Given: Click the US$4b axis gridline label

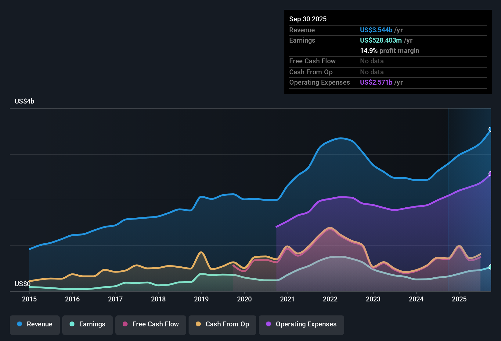Looking at the screenshot, I should 24,101.
